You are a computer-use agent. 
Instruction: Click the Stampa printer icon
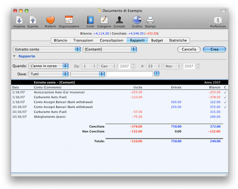pos(150,19)
